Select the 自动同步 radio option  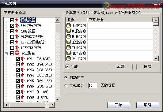(x=66, y=78)
